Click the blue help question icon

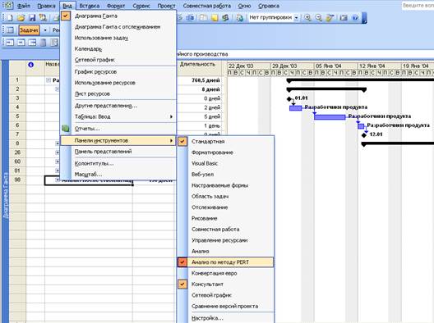coord(355,18)
